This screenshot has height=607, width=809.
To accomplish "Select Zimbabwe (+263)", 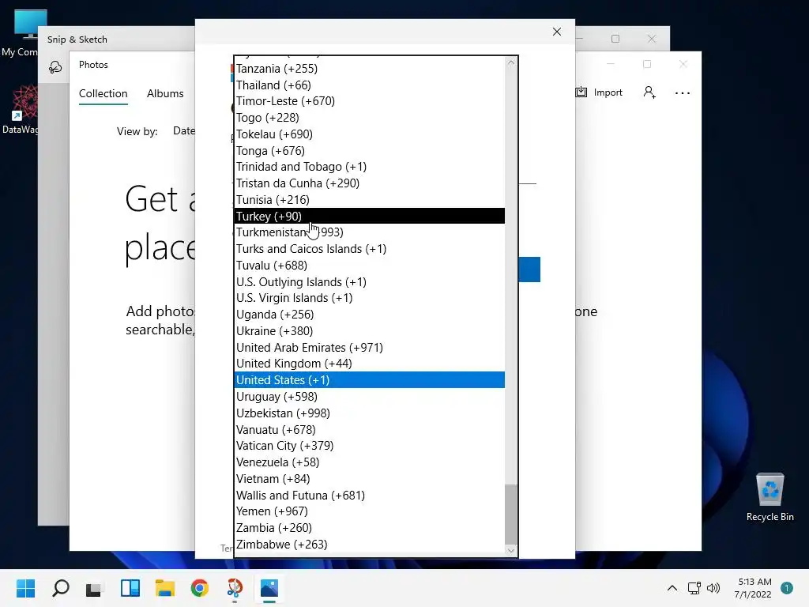I will click(370, 544).
